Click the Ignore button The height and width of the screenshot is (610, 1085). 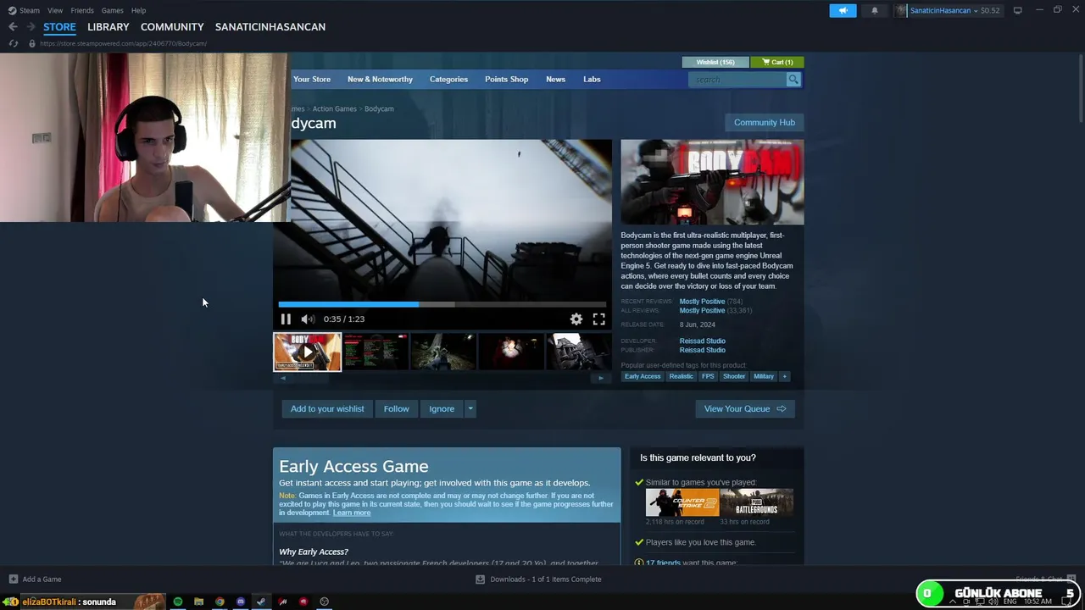coord(442,409)
